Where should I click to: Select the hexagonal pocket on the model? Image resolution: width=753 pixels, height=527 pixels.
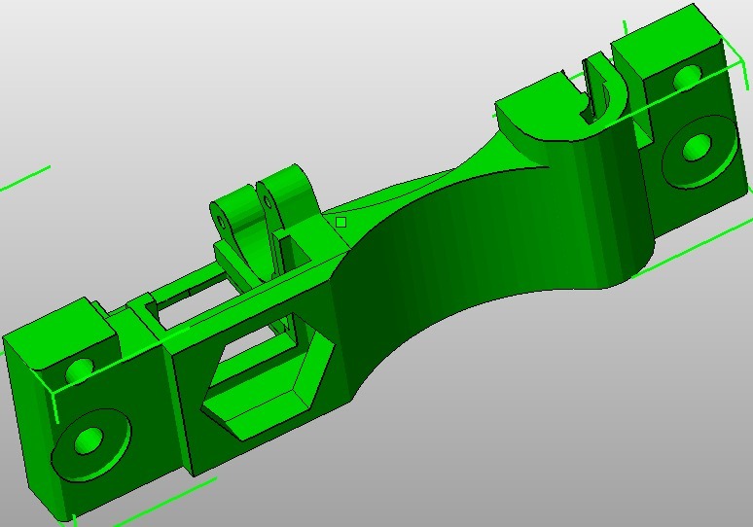pyautogui.click(x=269, y=376)
